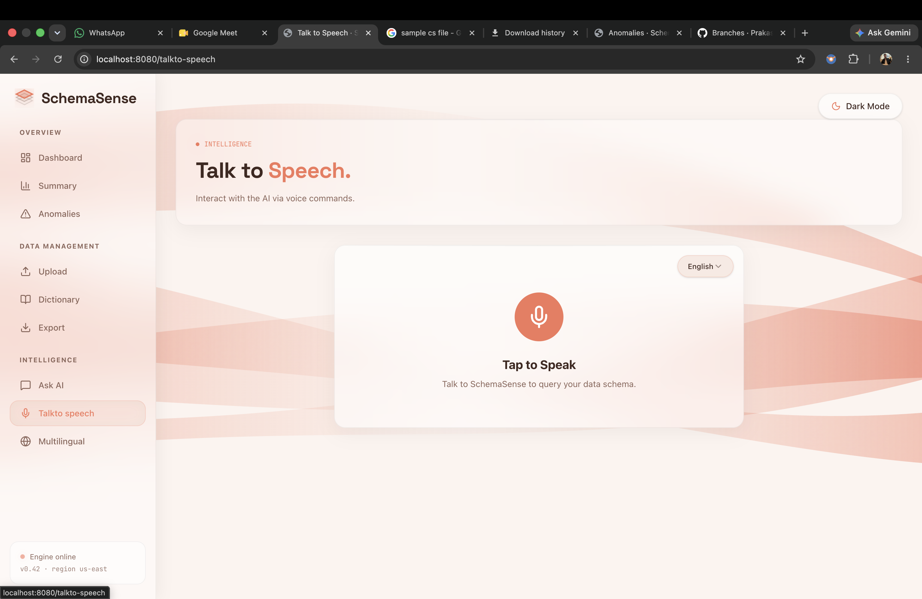
Task: Close the Talk to Speech tab
Action: click(368, 33)
